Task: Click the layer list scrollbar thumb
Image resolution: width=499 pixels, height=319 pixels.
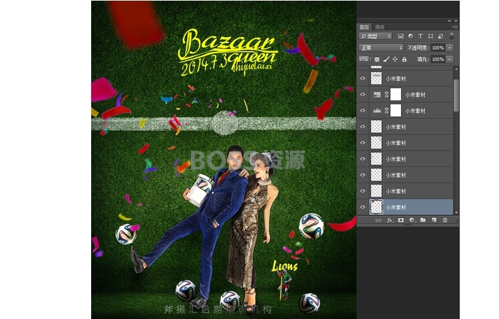Action: [x=456, y=95]
